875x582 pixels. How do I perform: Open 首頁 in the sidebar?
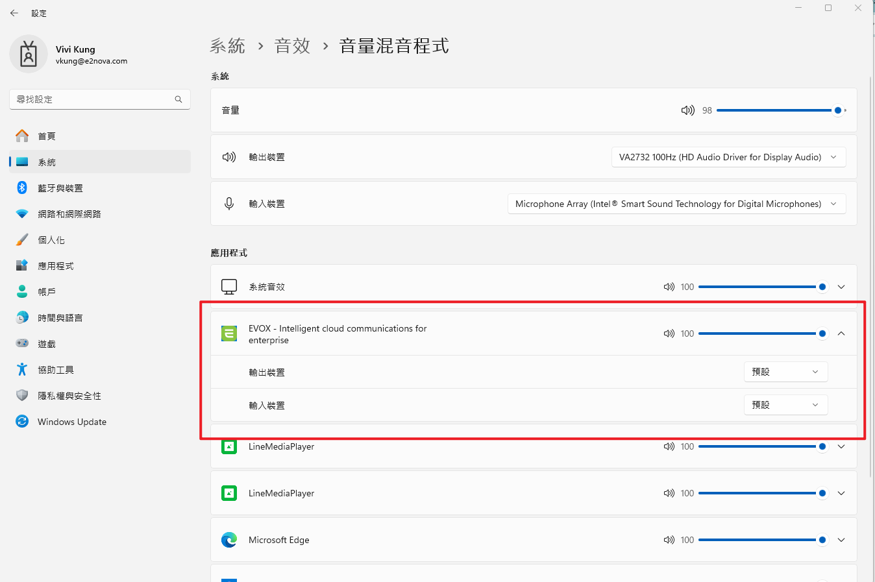pyautogui.click(x=100, y=136)
